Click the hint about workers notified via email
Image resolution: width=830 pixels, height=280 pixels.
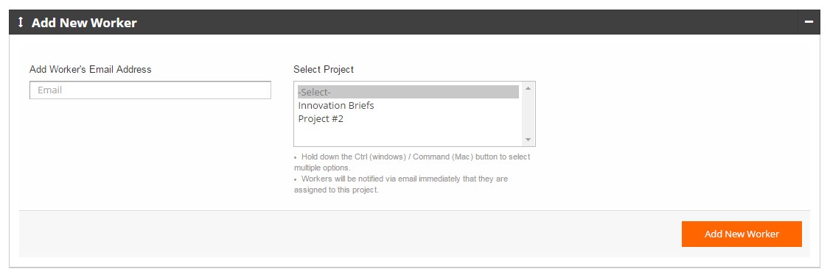point(401,184)
